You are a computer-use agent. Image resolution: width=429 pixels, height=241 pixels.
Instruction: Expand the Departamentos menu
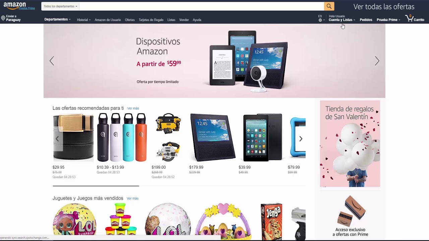(57, 19)
